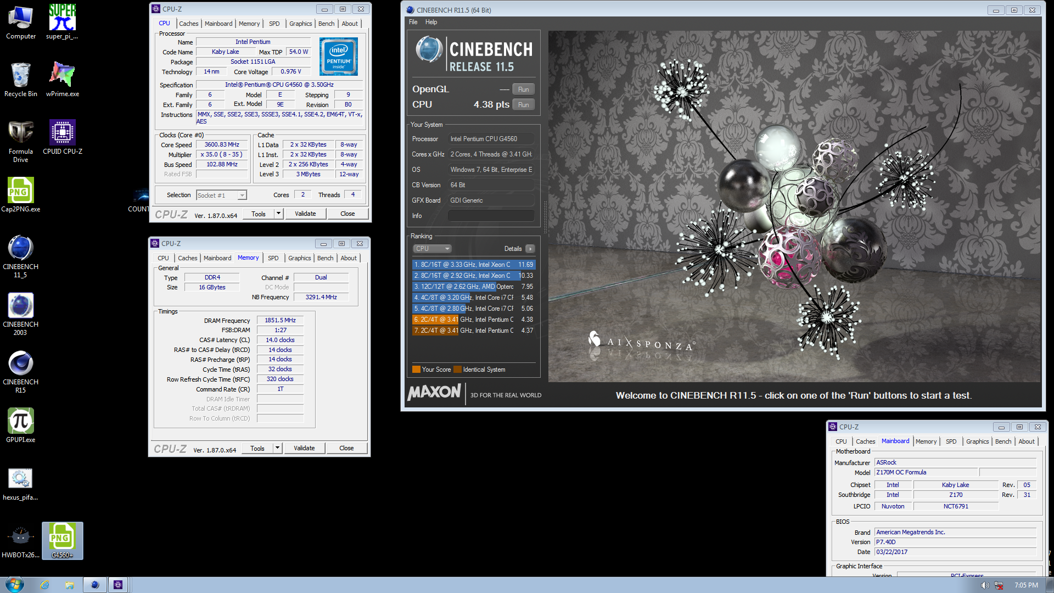Image resolution: width=1054 pixels, height=593 pixels.
Task: Open Bench tab in Mainboard CPU-Z window
Action: [1003, 441]
